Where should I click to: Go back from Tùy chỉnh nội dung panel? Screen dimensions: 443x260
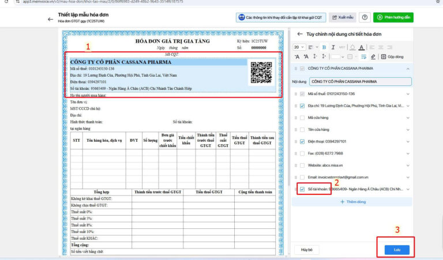[299, 34]
